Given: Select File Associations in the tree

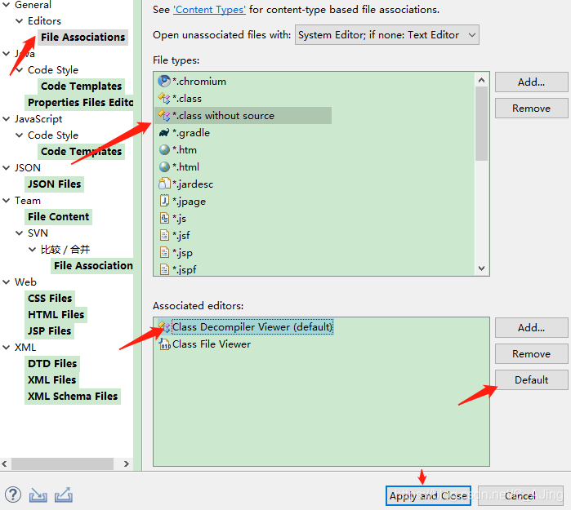Looking at the screenshot, I should point(83,37).
